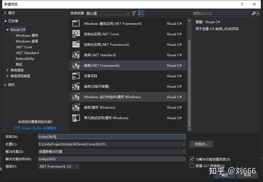
Task: Click template list scrollbar thumb
Action: click(189, 84)
